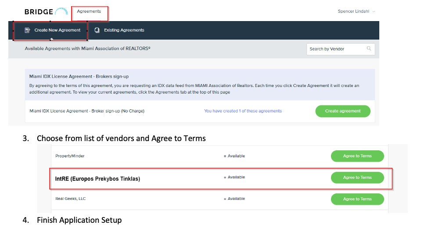Agree to Terms for Real Geeks, LLC

pos(357,199)
